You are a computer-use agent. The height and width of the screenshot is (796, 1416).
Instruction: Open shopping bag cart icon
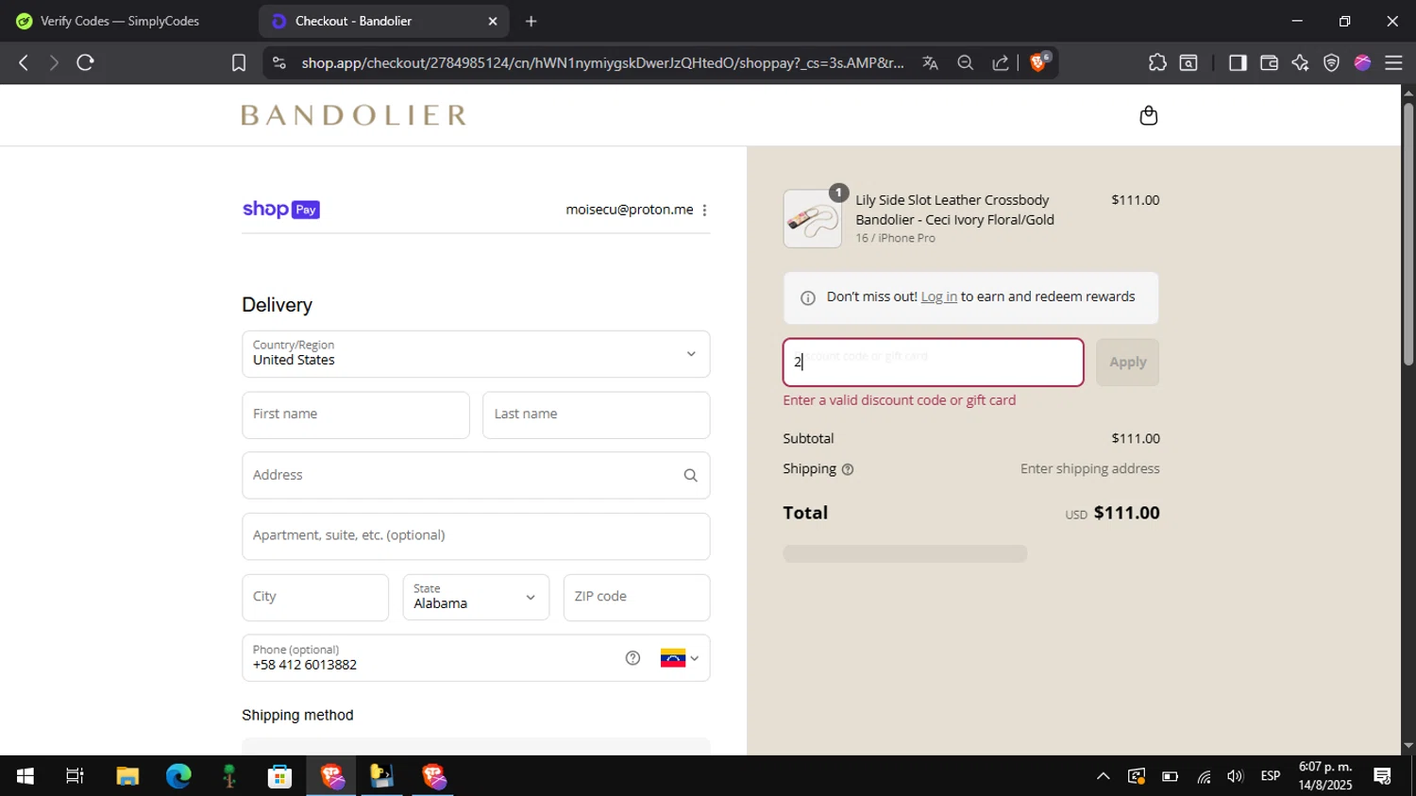1148,115
